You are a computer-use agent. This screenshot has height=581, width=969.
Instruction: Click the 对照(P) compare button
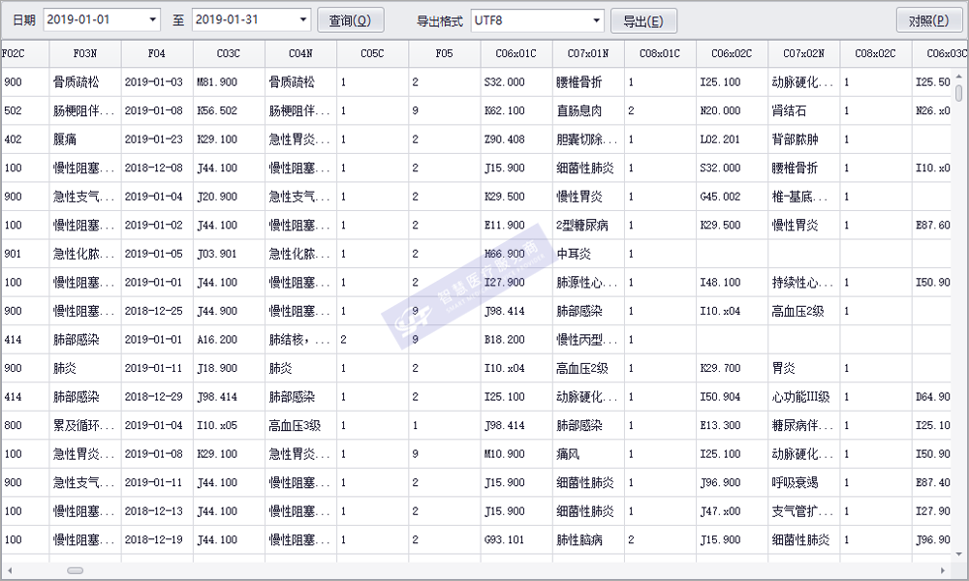point(928,20)
